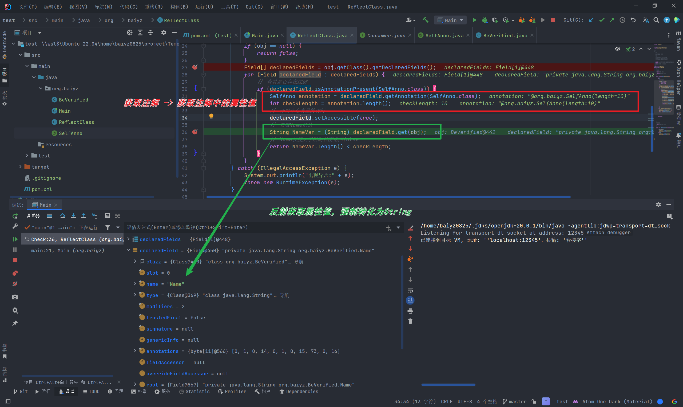The height and width of the screenshot is (407, 683).
Task: Click Git push arrow icon
Action: [x=612, y=20]
